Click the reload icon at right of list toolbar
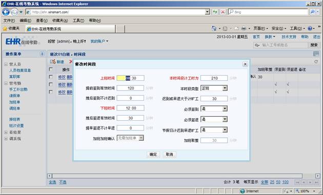323x195 pixels. pyautogui.click(x=316, y=61)
